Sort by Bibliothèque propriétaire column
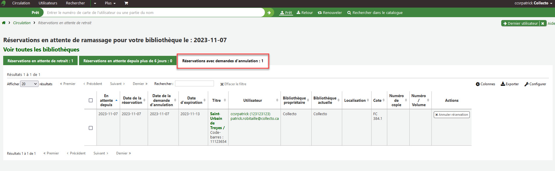 296,100
